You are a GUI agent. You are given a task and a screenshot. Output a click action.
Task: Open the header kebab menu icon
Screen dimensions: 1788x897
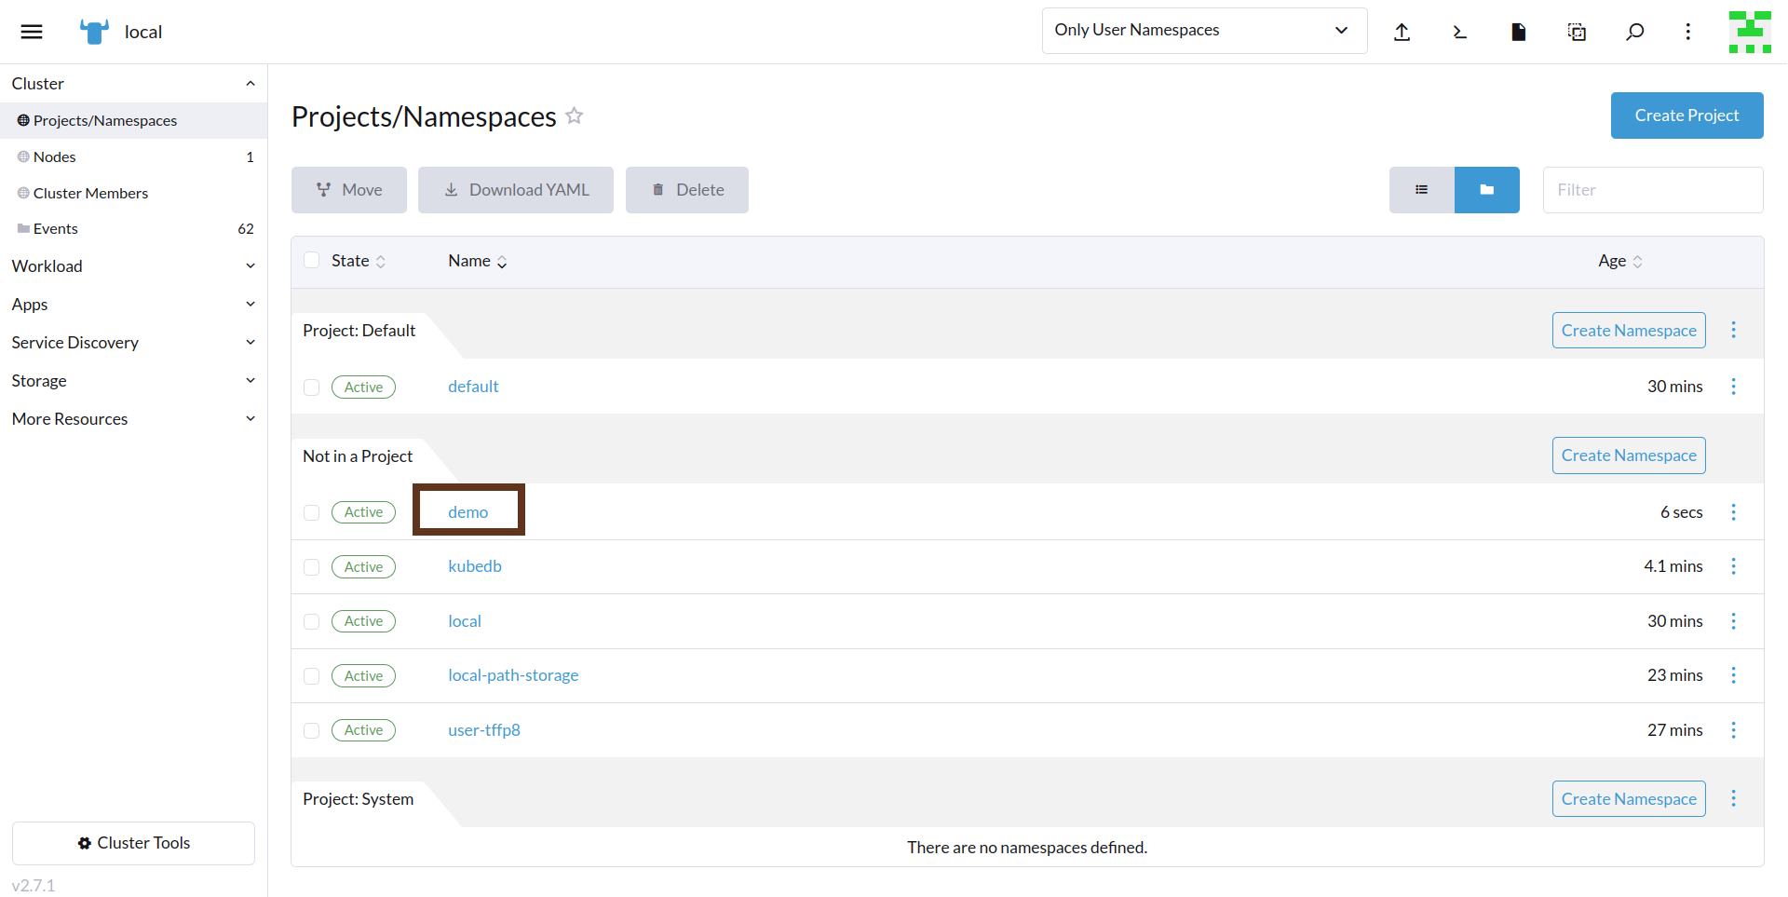[x=1687, y=32]
